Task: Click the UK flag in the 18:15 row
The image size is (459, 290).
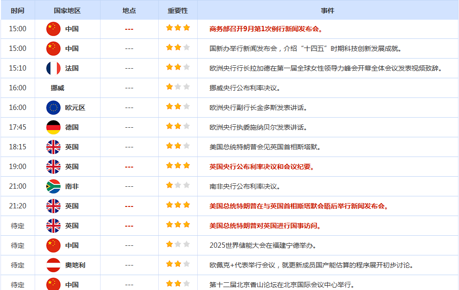Action: pos(53,147)
